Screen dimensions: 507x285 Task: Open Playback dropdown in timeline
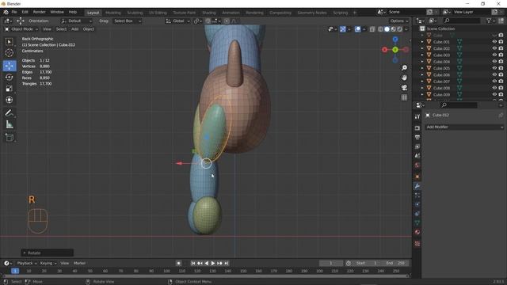[26, 263]
